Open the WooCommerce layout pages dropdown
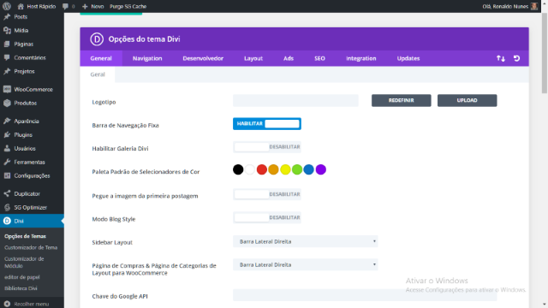 (306, 264)
